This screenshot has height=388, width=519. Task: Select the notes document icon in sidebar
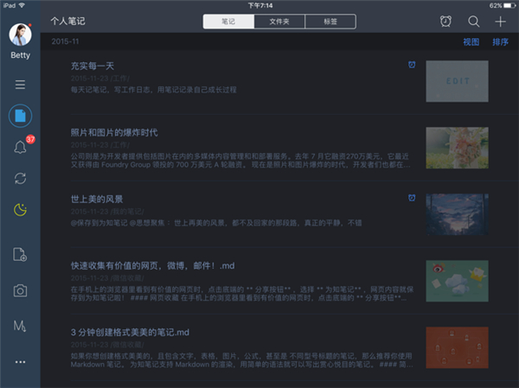pos(20,115)
